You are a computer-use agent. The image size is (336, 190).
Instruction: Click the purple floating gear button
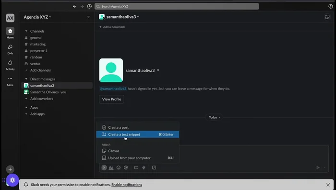pos(12,180)
